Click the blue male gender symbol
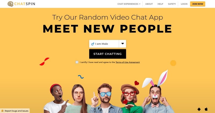 tap(93, 44)
